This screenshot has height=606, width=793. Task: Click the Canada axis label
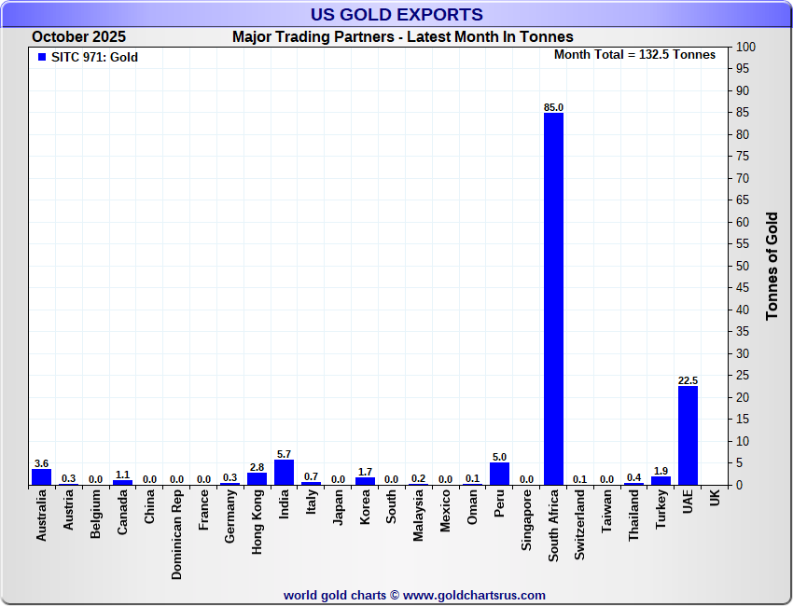(x=122, y=512)
